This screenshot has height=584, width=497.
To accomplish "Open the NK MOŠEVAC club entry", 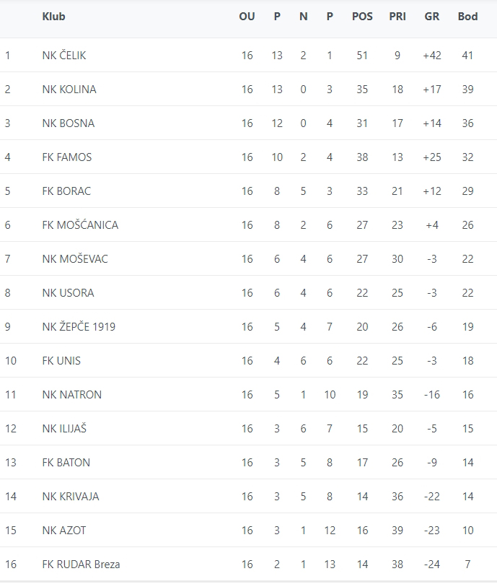I will 75,259.
